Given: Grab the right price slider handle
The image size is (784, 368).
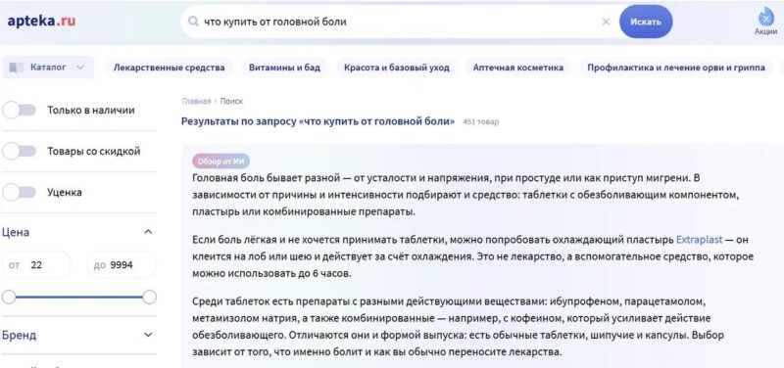Looking at the screenshot, I should 150,298.
